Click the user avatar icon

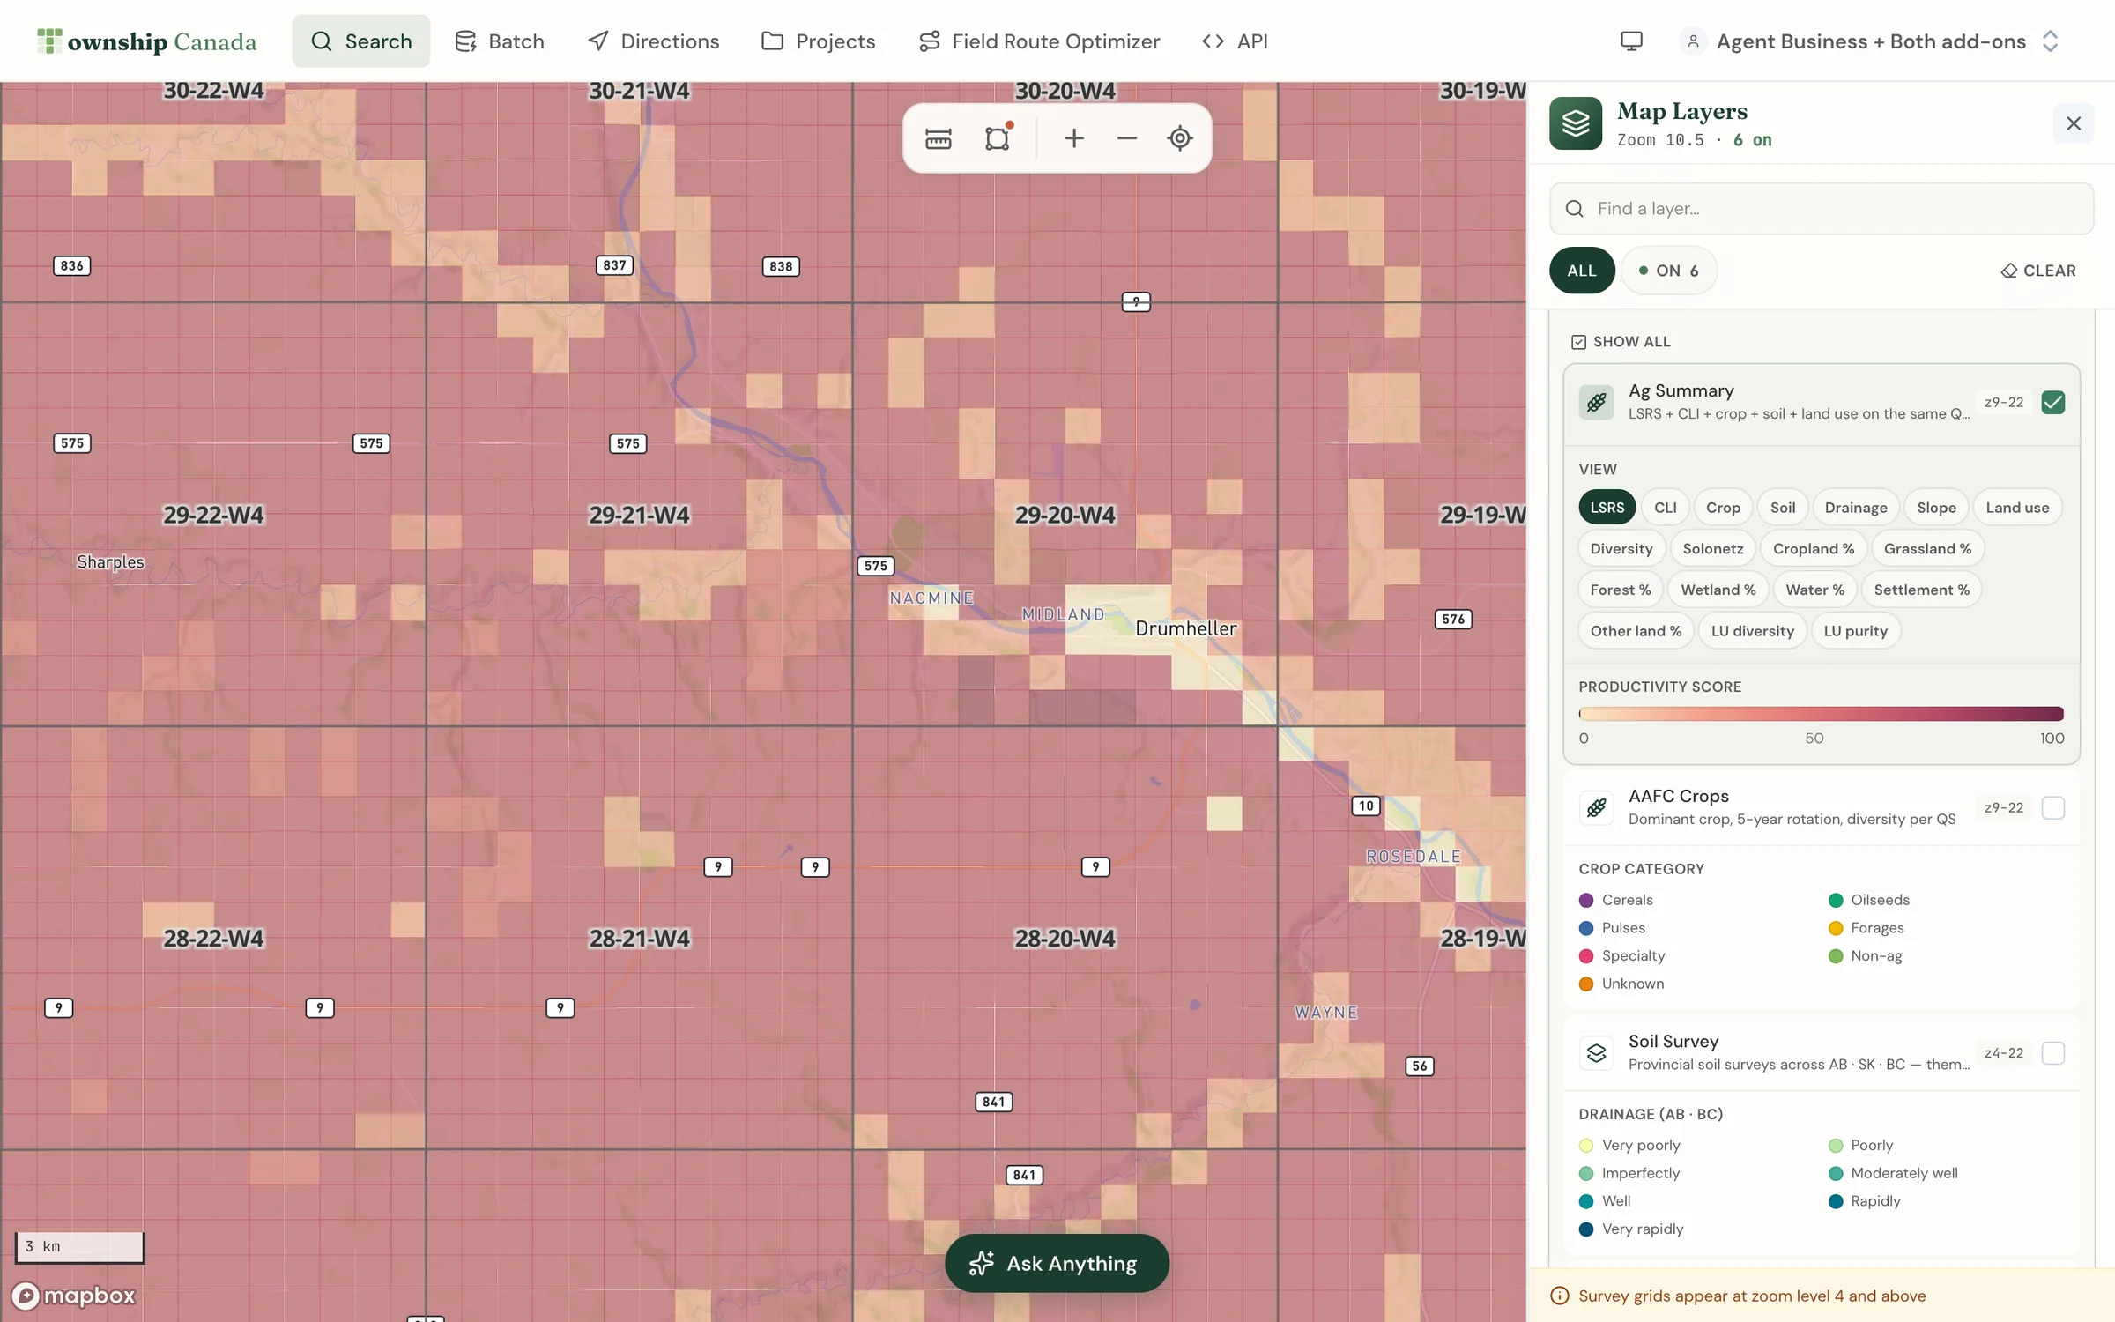tap(1692, 41)
